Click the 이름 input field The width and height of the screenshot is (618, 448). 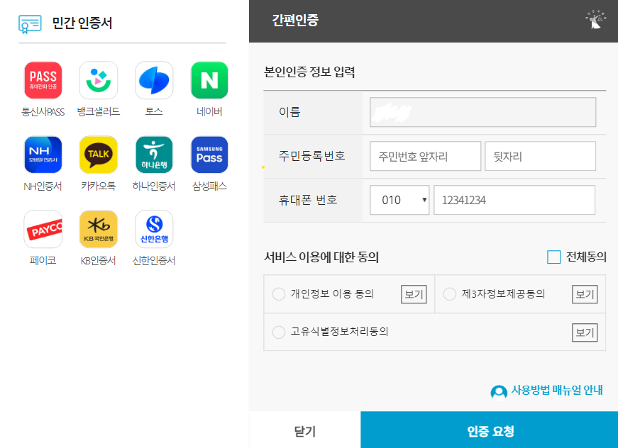pos(482,112)
